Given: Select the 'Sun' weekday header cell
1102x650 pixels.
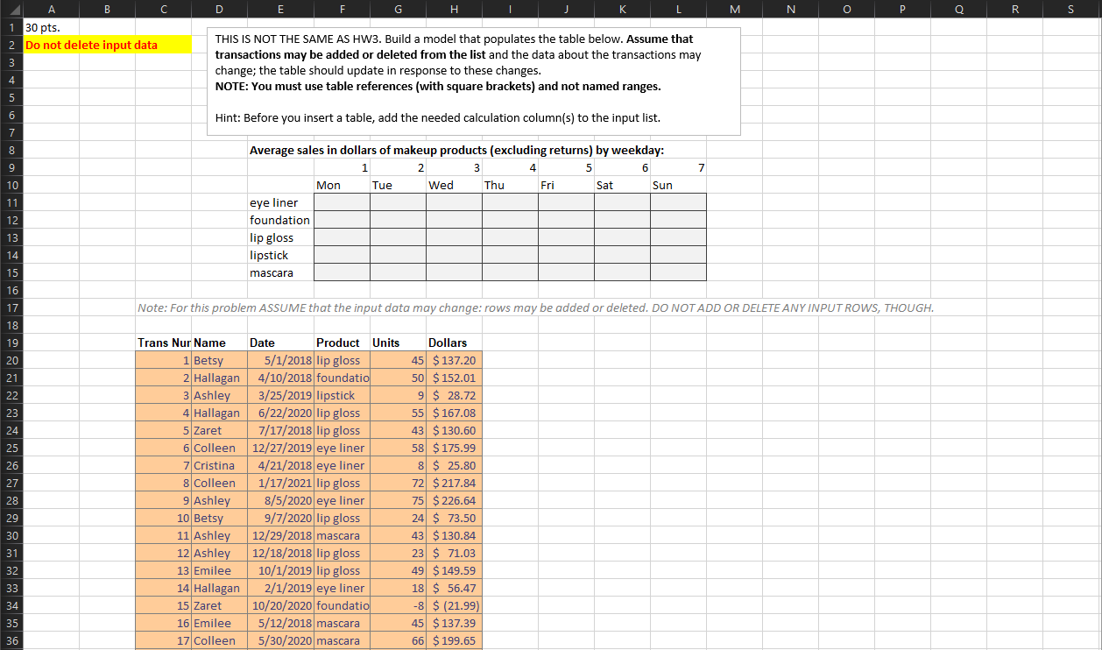Looking at the screenshot, I should click(678, 185).
